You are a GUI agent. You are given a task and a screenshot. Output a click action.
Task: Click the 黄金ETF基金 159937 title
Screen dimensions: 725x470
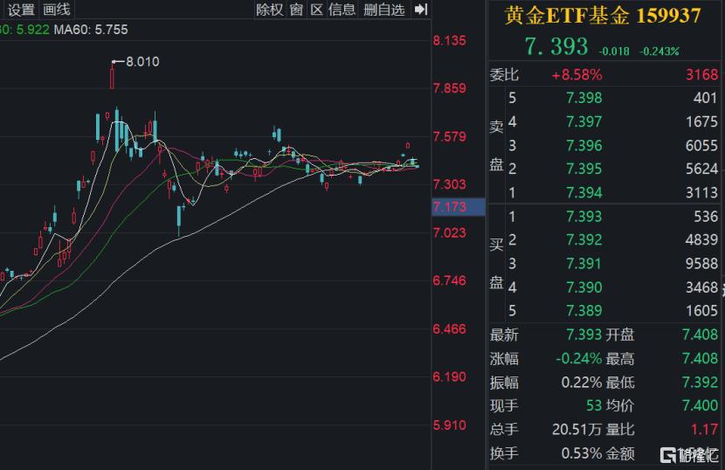[x=603, y=15]
